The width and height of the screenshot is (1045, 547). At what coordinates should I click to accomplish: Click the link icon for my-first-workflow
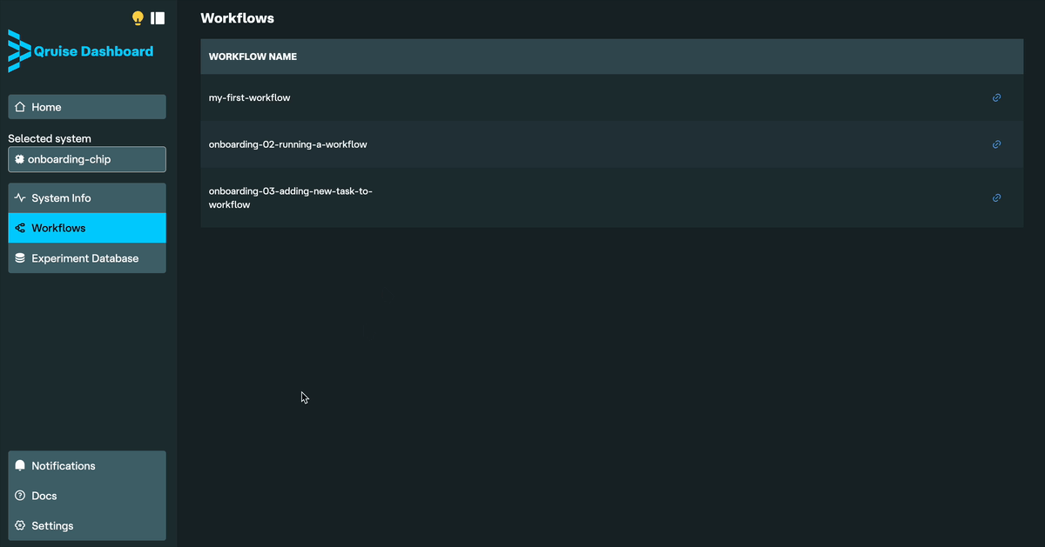point(996,98)
